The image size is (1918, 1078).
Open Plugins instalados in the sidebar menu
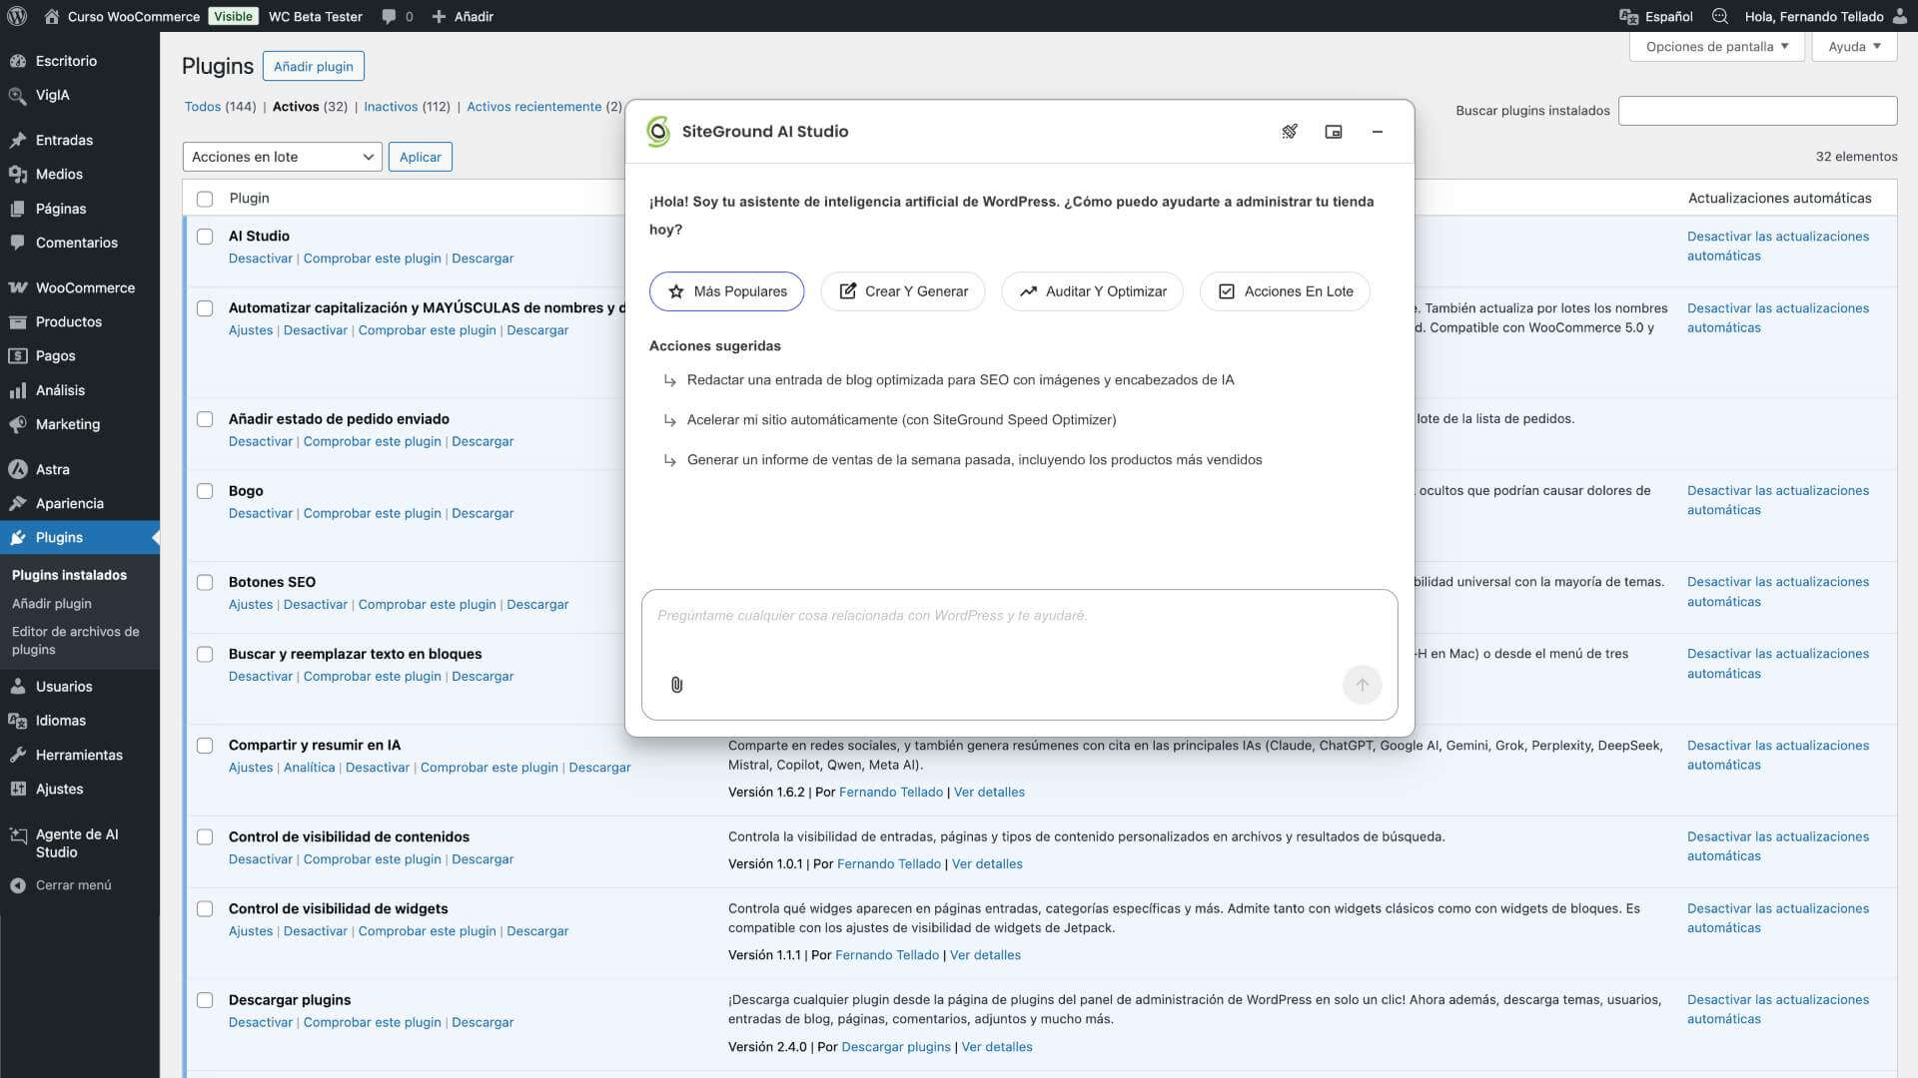[x=69, y=575]
